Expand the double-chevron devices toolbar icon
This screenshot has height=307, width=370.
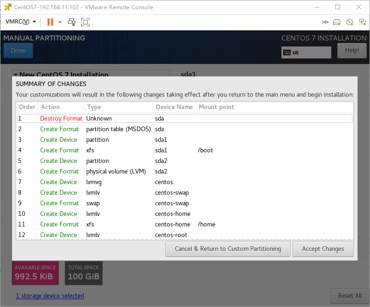point(325,22)
